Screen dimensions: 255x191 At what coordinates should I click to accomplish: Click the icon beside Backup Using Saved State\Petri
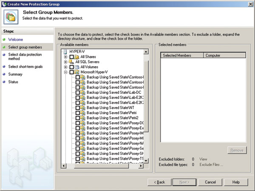tap(83, 113)
